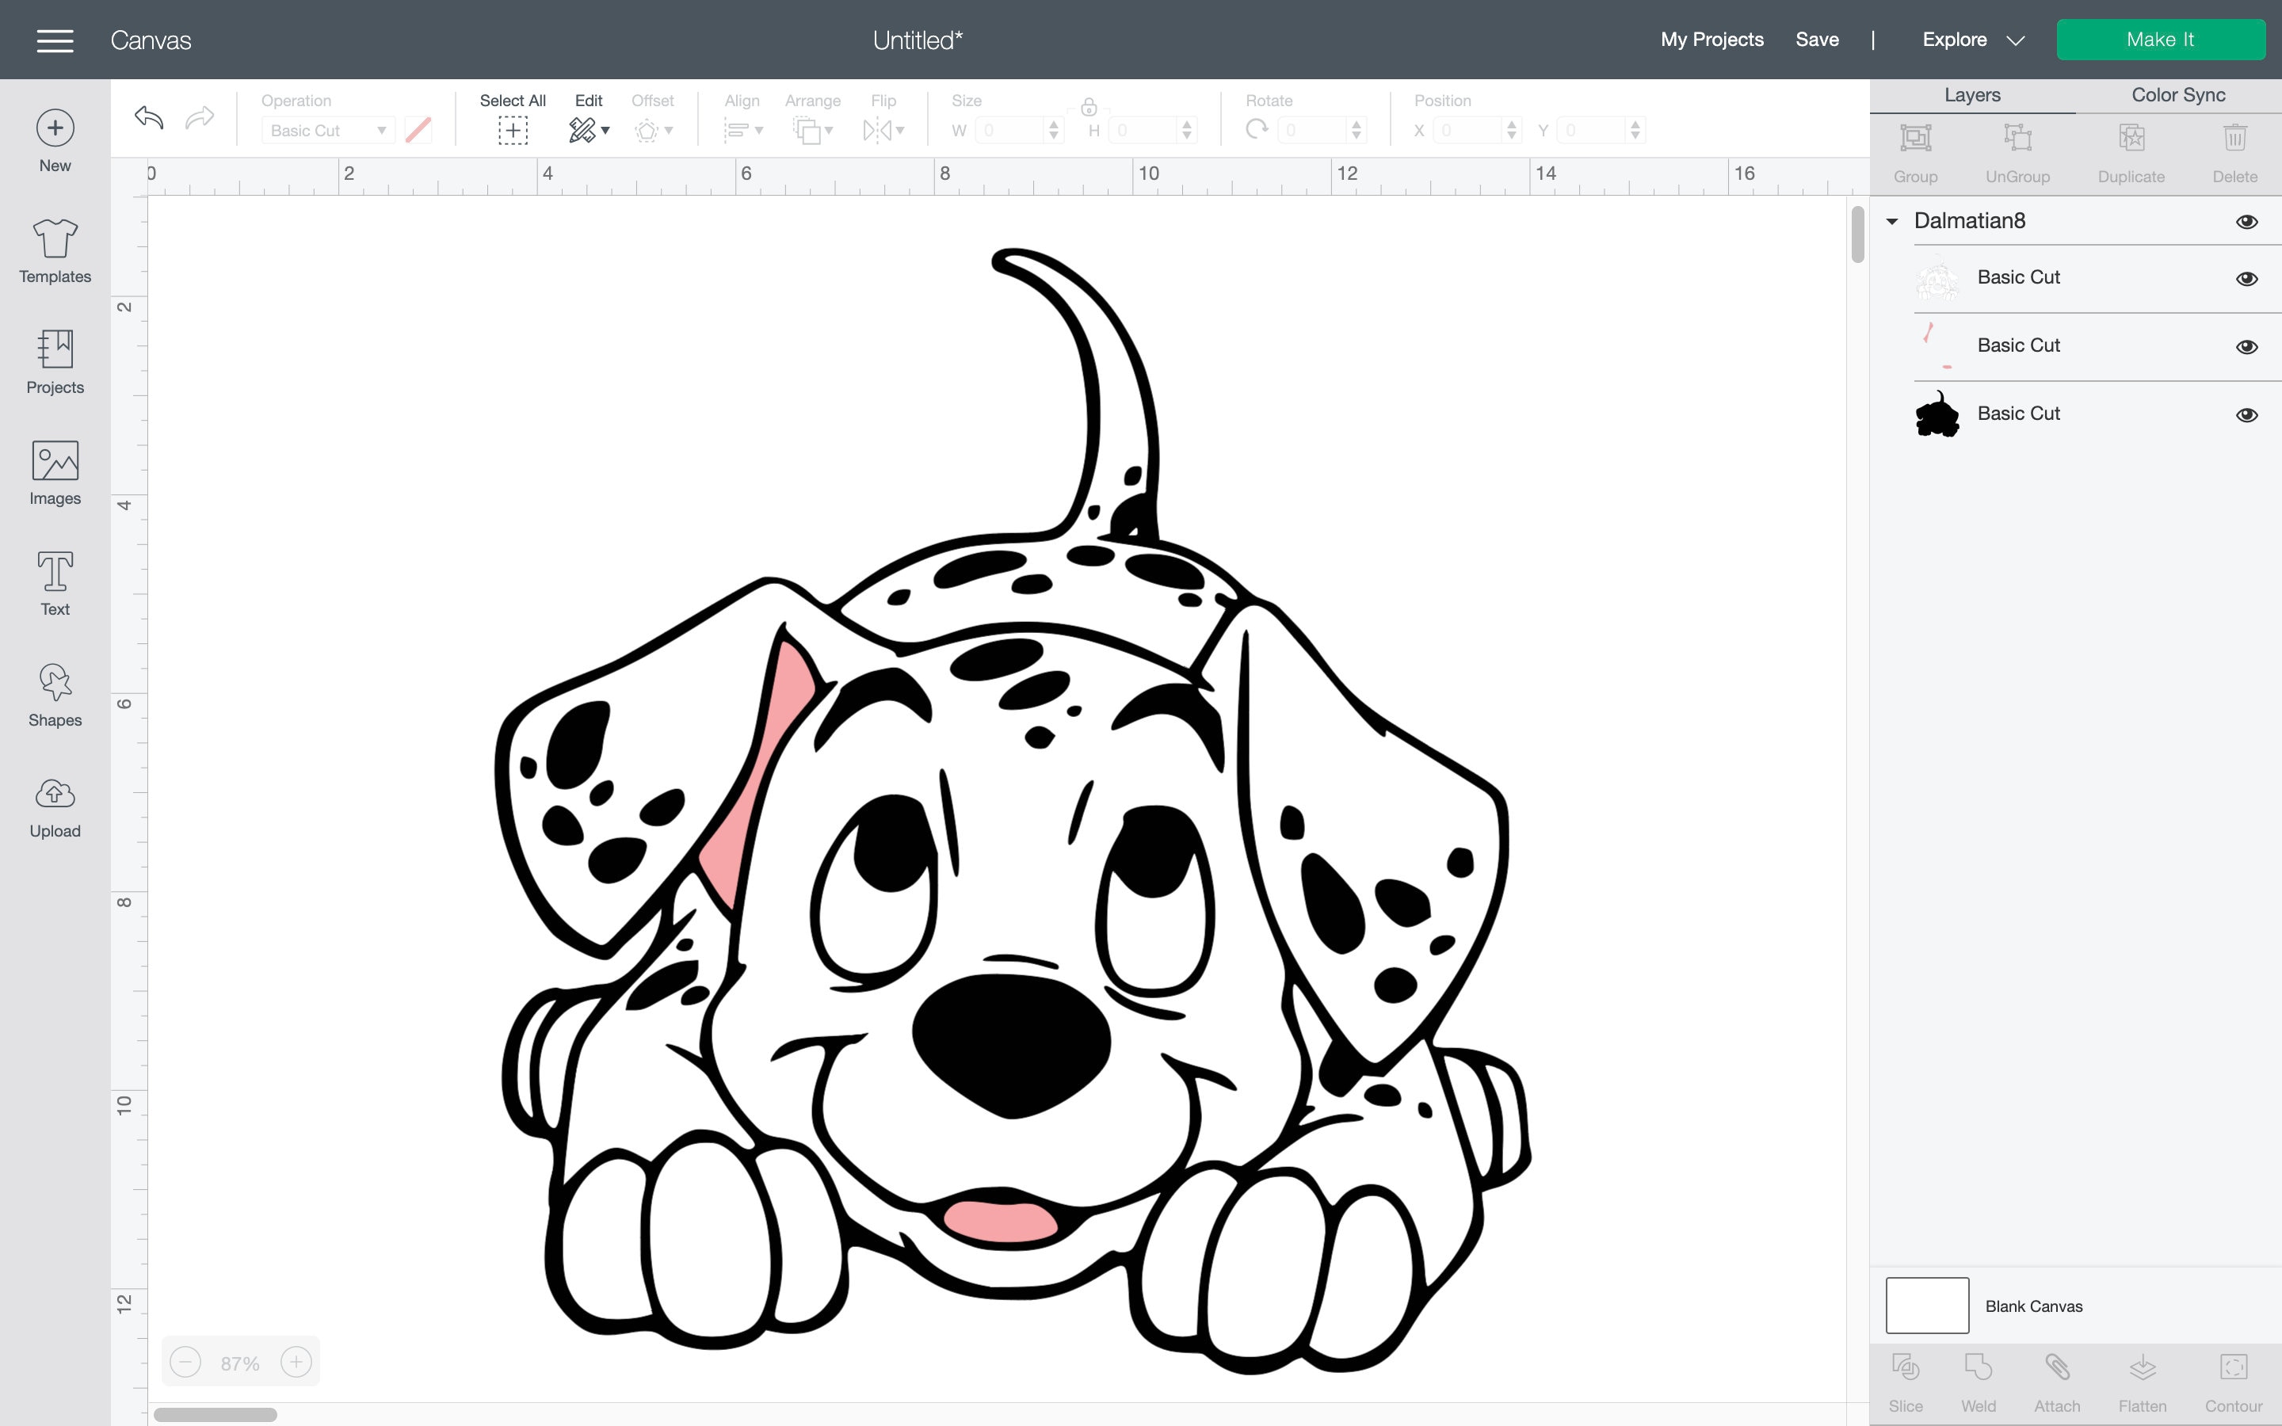Toggle visibility of the black Basic Cut layer
The width and height of the screenshot is (2282, 1426).
(2248, 415)
